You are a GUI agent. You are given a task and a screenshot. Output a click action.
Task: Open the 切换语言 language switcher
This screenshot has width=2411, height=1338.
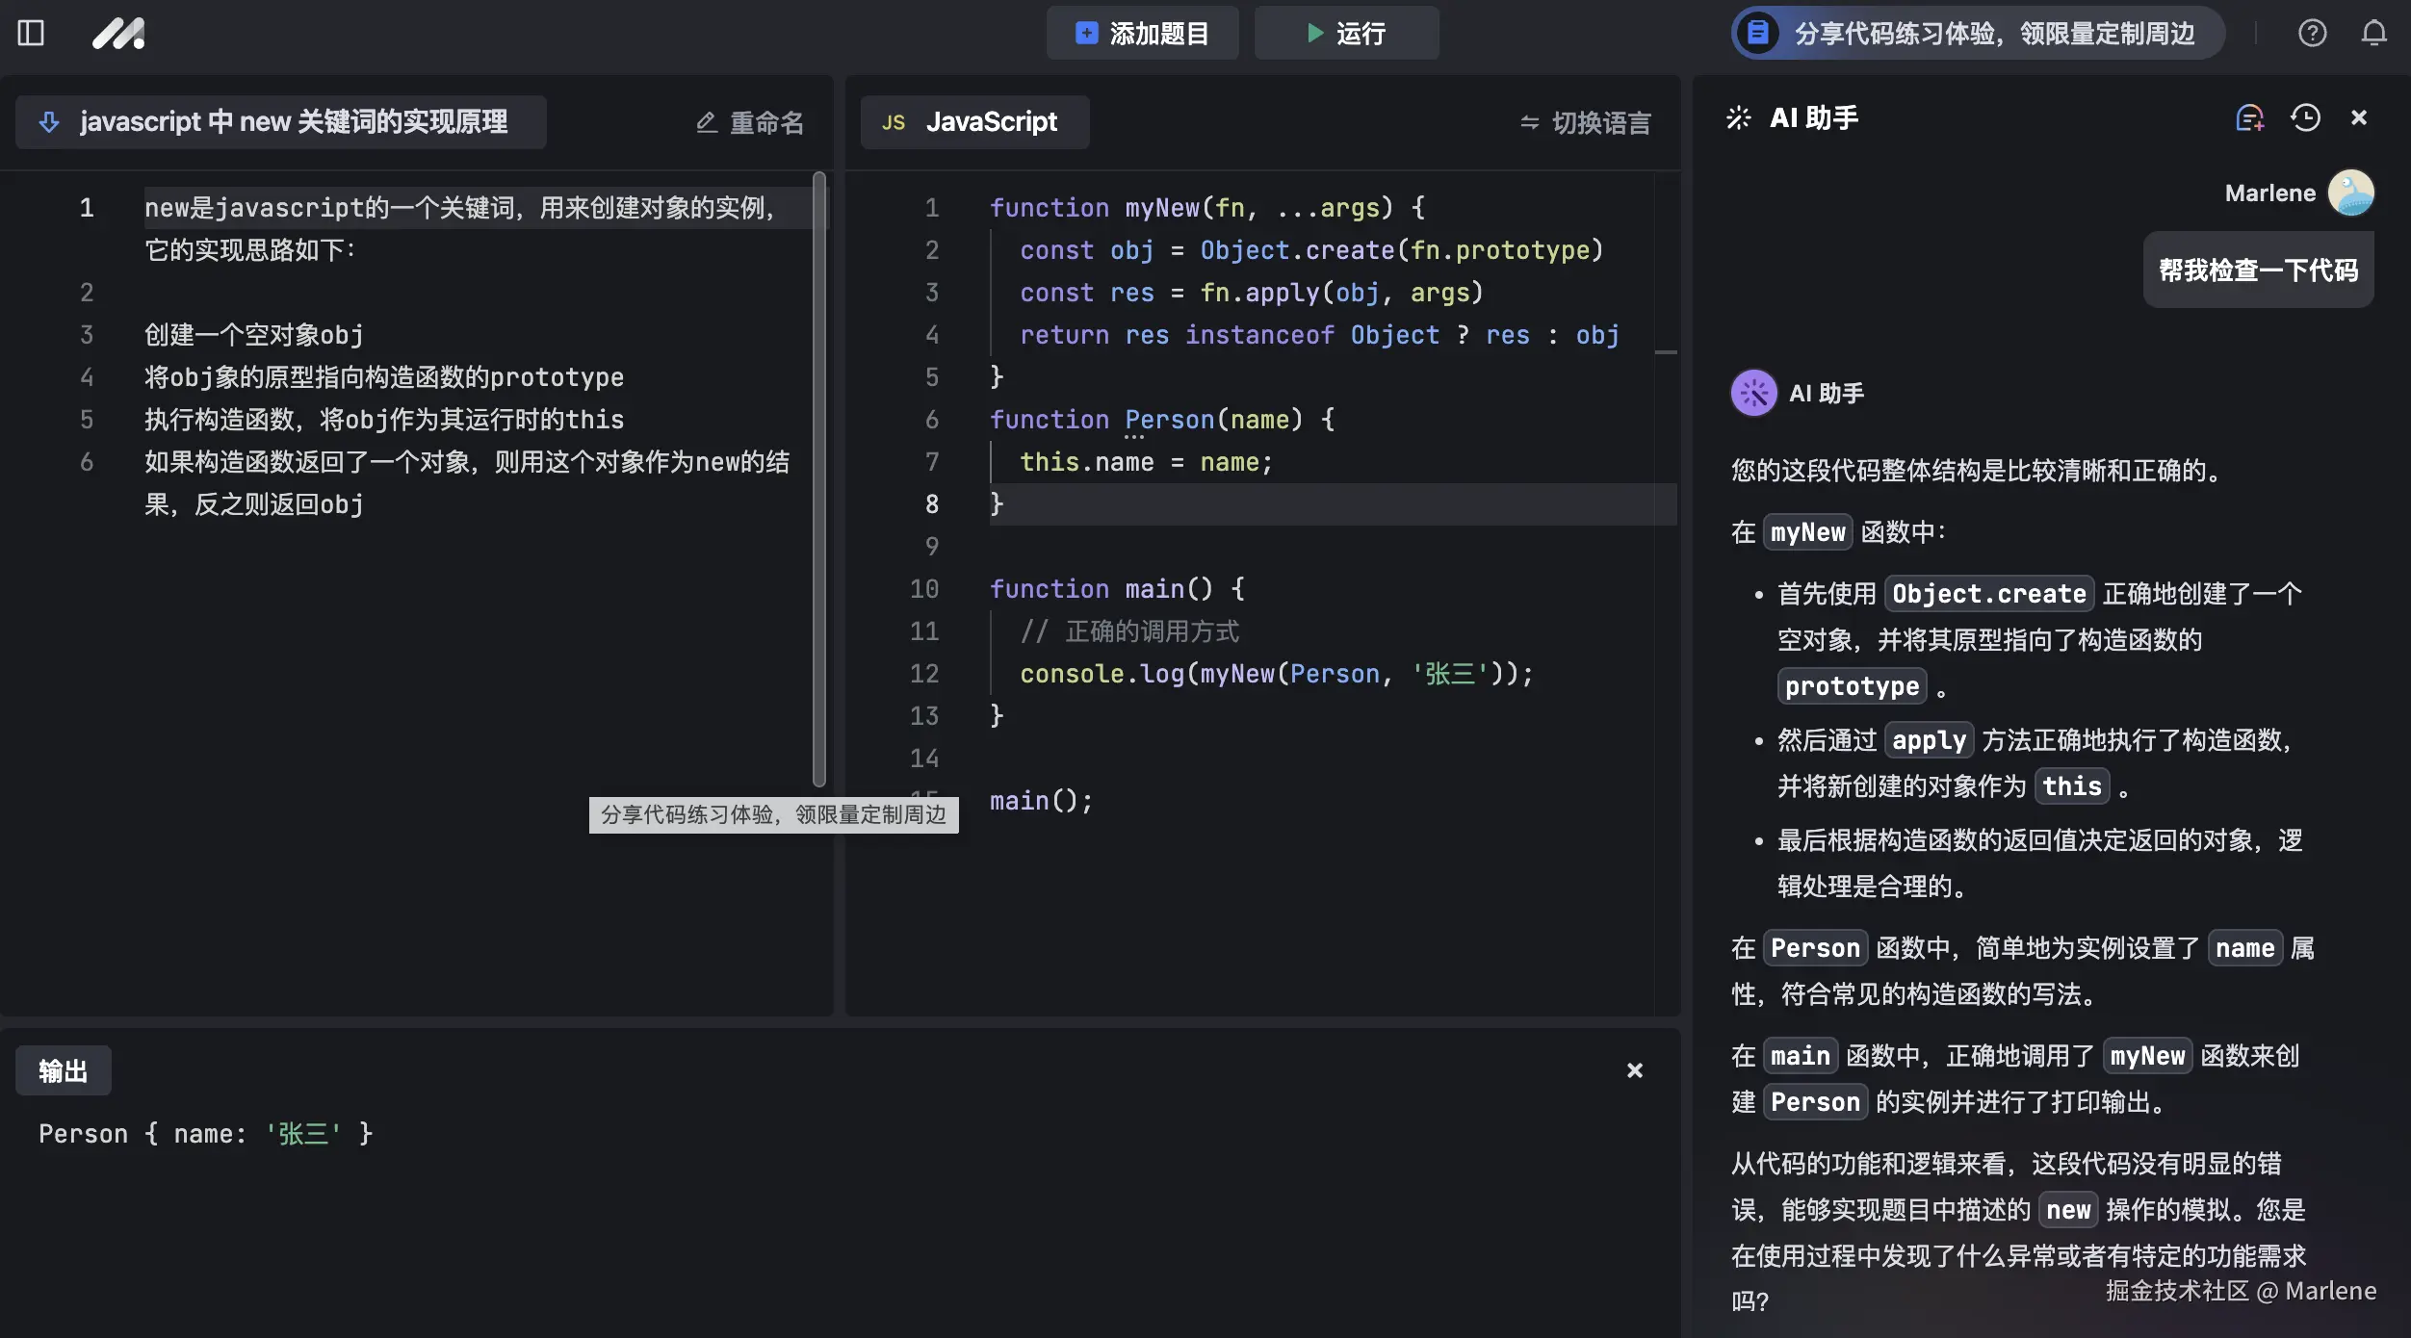(x=1584, y=122)
